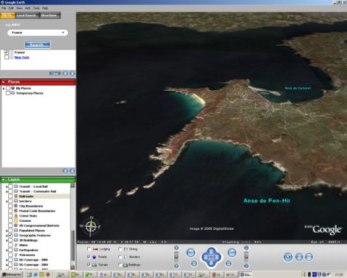Open the Edit menu

pyautogui.click(x=11, y=8)
